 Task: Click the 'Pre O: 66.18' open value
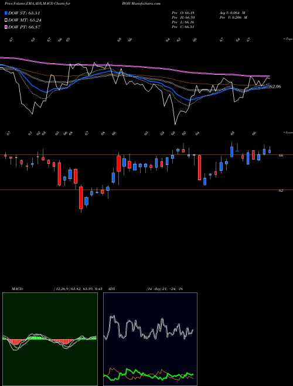(183, 13)
